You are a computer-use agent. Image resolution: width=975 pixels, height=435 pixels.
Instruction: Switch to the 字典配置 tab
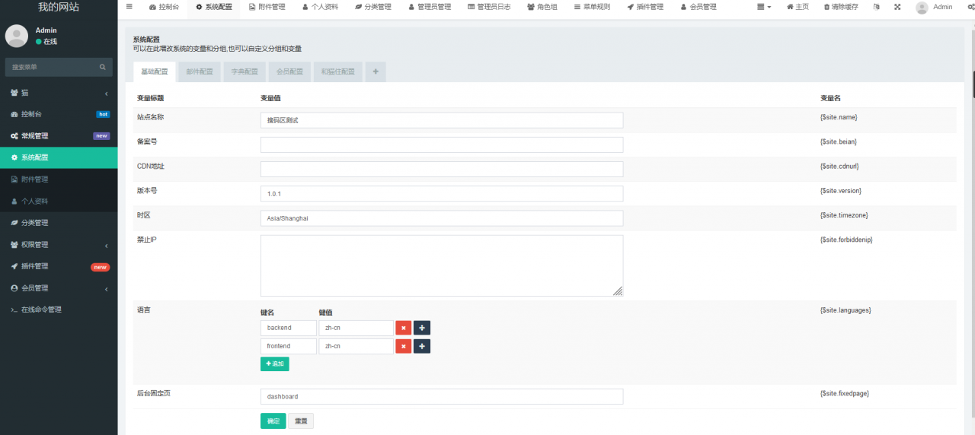click(x=245, y=72)
